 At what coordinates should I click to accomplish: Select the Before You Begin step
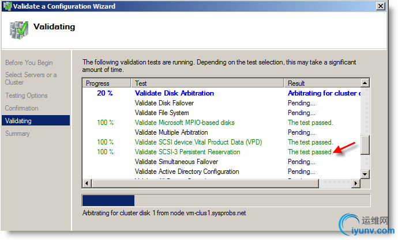[29, 63]
